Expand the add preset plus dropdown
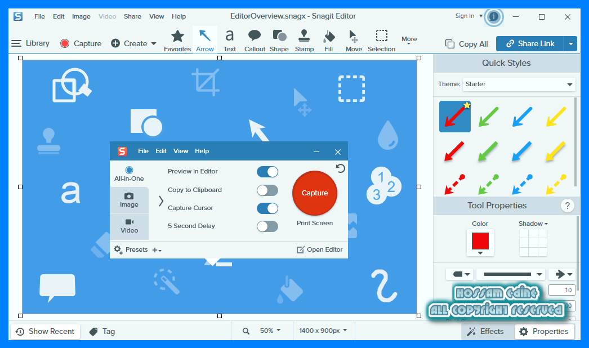Image resolution: width=589 pixels, height=348 pixels. (157, 250)
